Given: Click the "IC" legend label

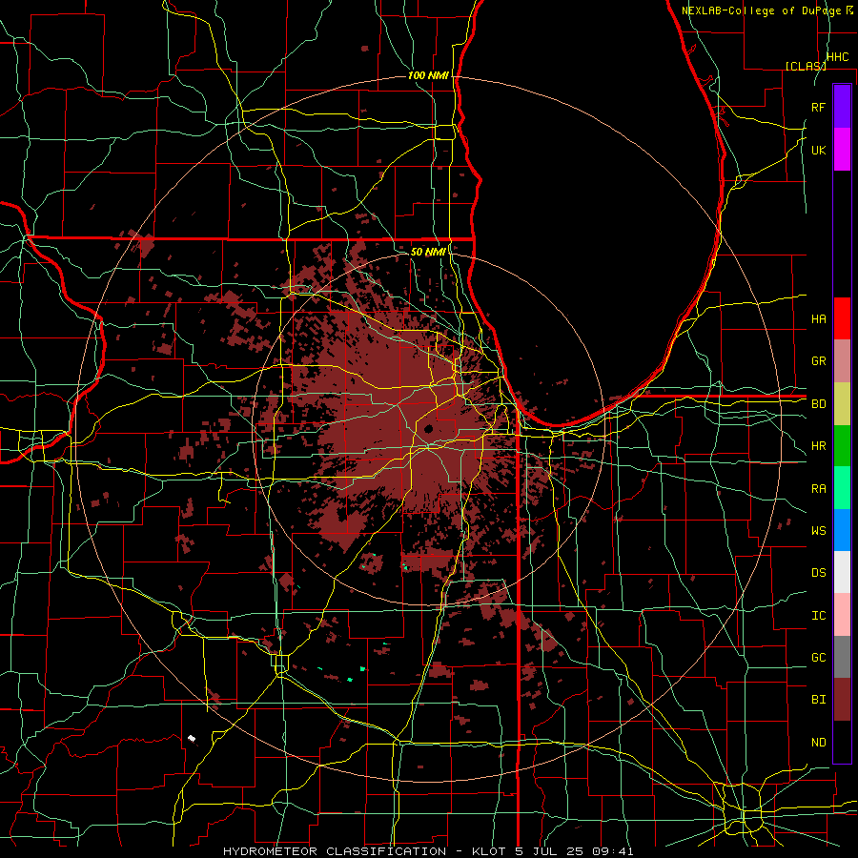Looking at the screenshot, I should 818,616.
